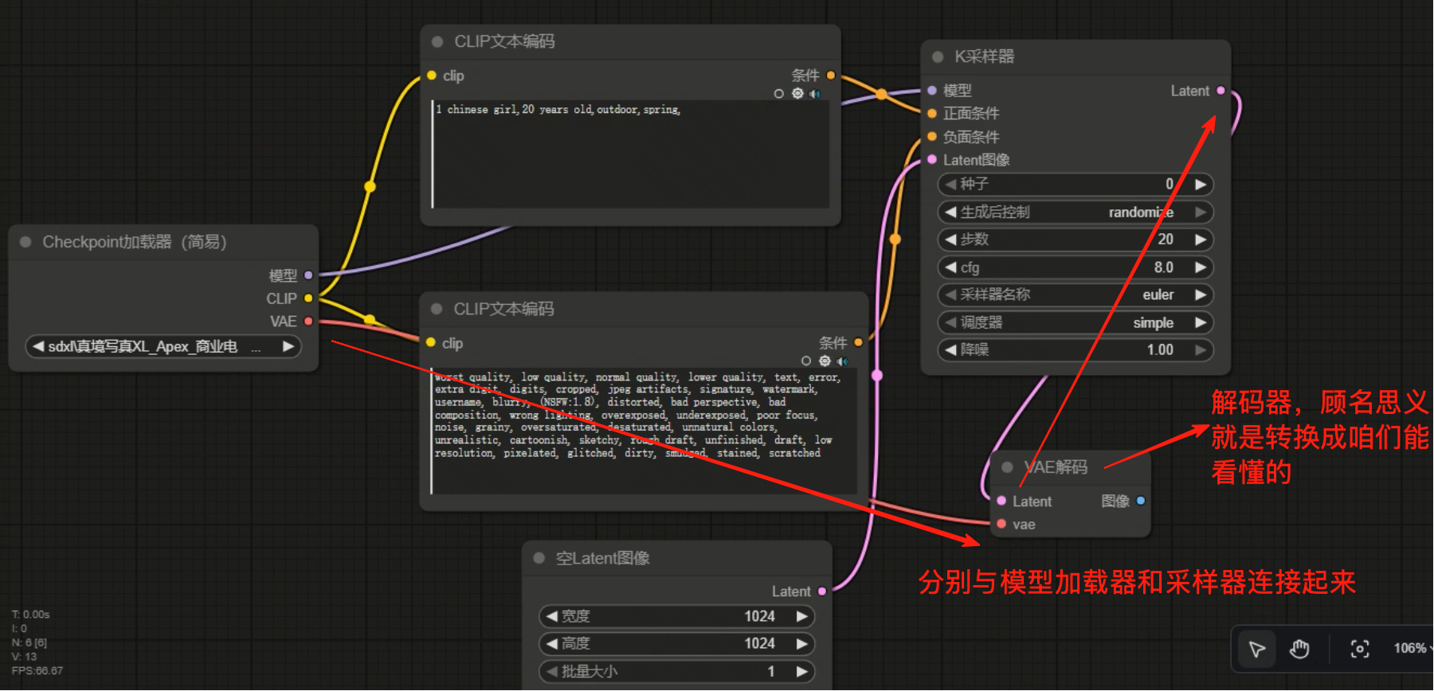Activate the select pointer mode tool
Screen dimensions: 1434x691
(x=1257, y=650)
